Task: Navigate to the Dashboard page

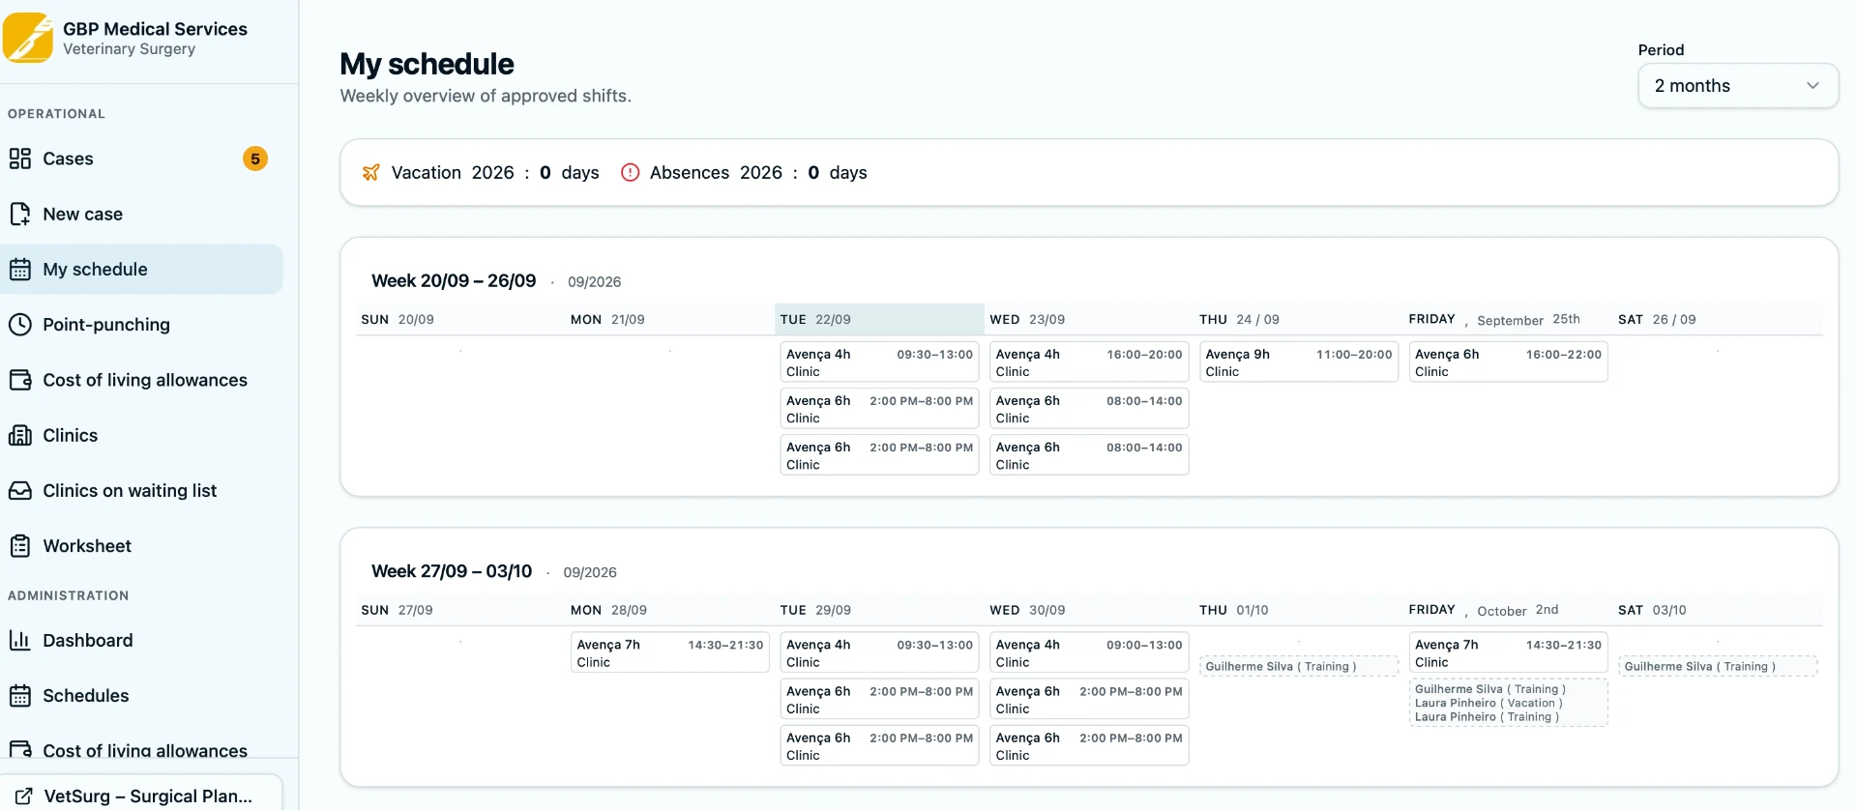Action: 141,640
